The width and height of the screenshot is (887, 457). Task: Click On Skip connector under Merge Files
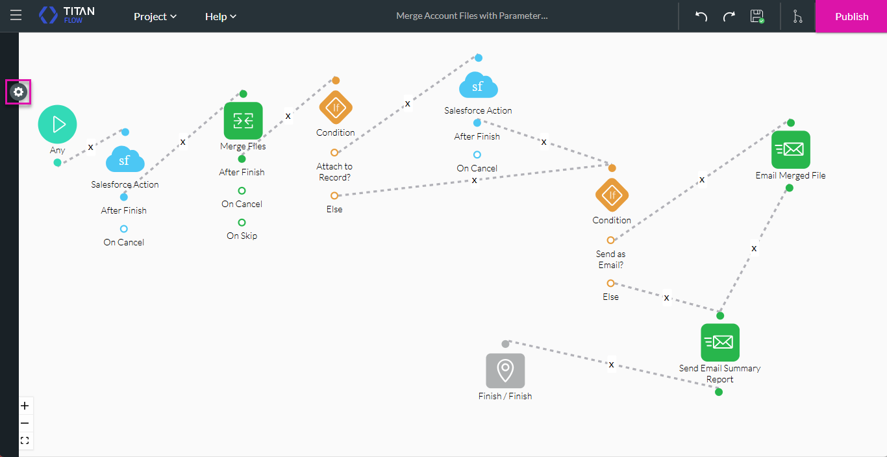coord(242,223)
